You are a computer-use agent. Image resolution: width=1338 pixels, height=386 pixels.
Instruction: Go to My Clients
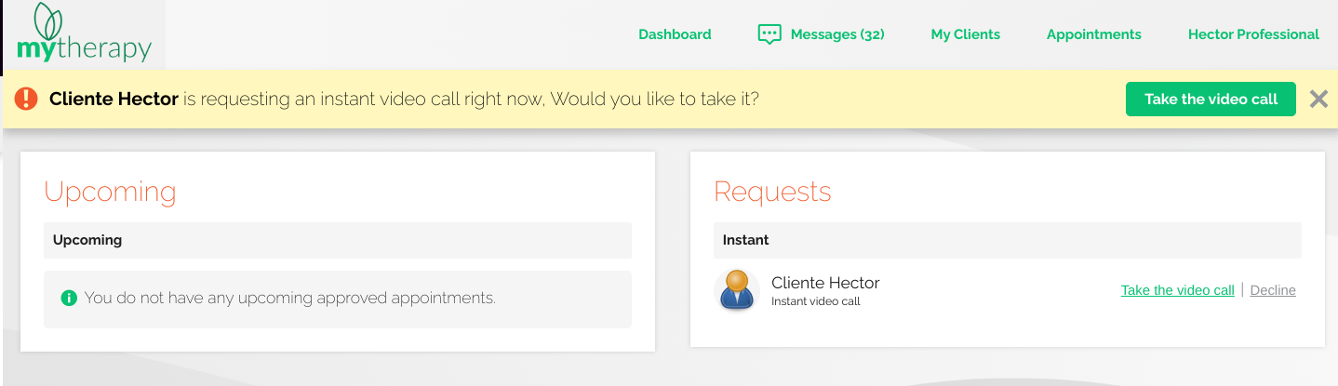pyautogui.click(x=965, y=34)
